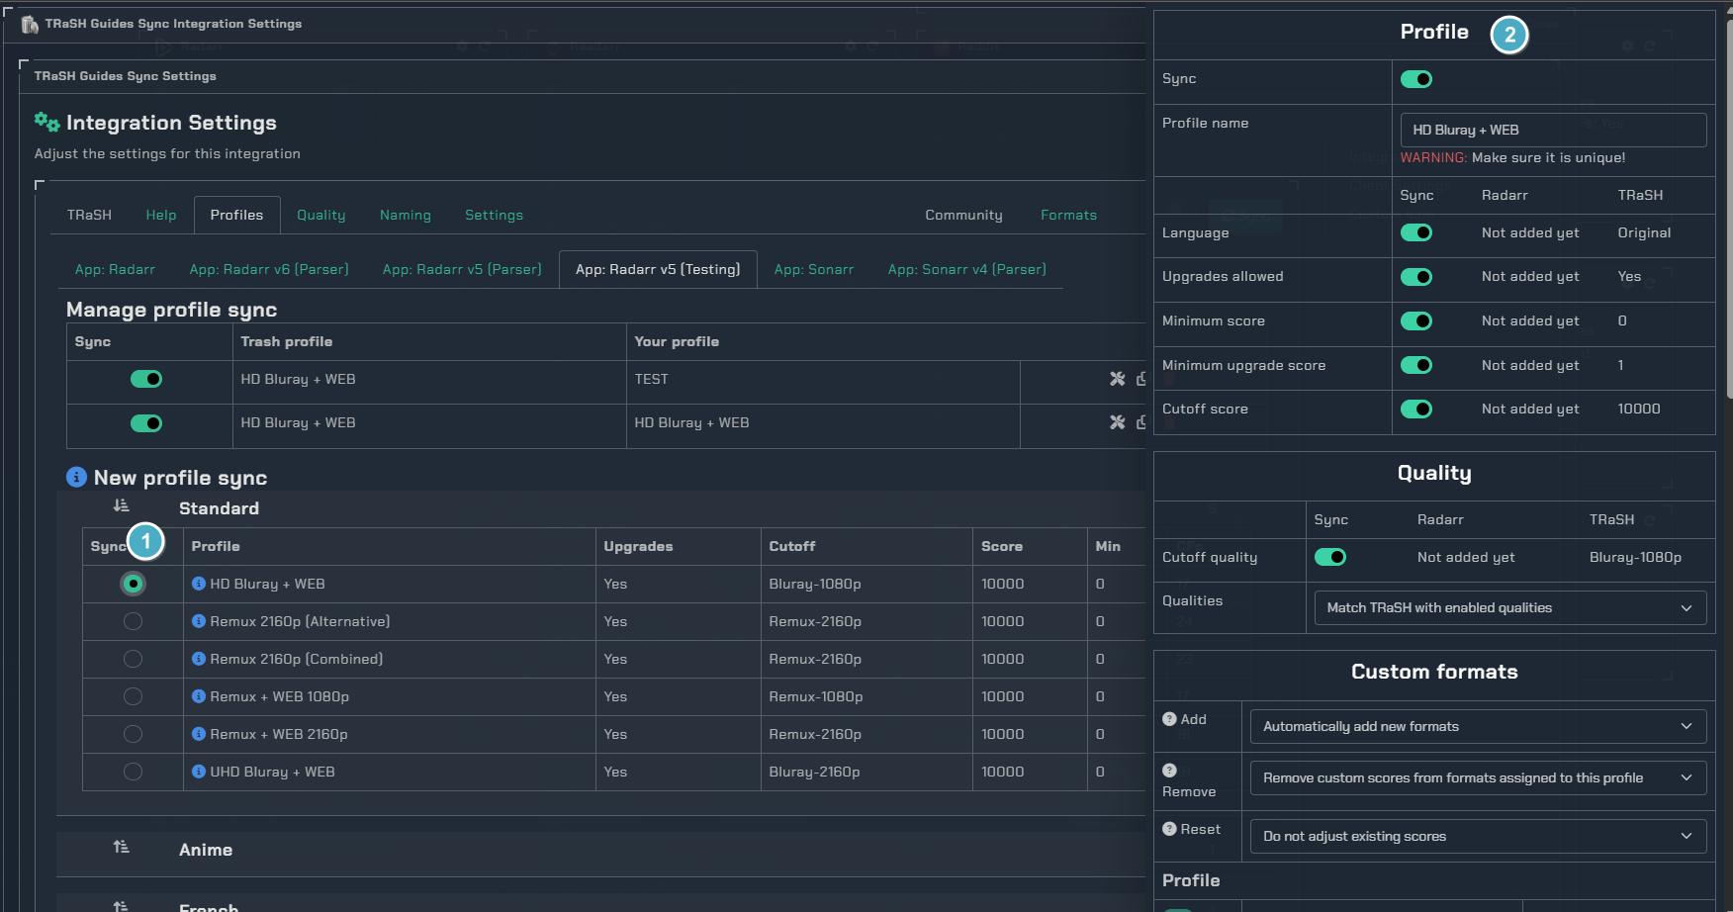The width and height of the screenshot is (1733, 912).
Task: Open the Qualities dropdown
Action: click(x=1508, y=607)
